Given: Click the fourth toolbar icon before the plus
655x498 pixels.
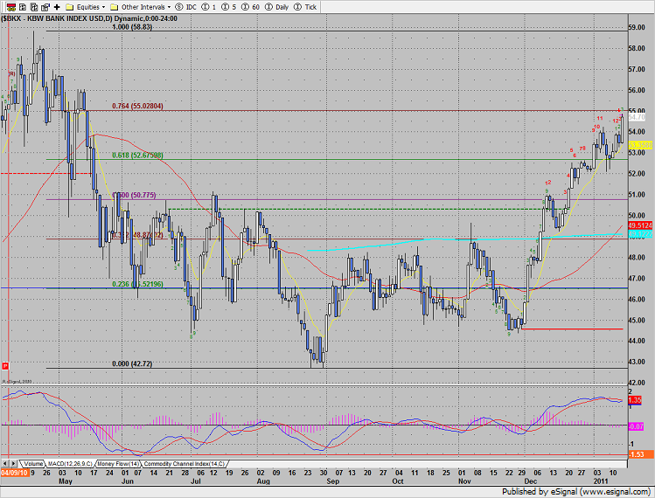Looking at the screenshot, I should point(44,5).
